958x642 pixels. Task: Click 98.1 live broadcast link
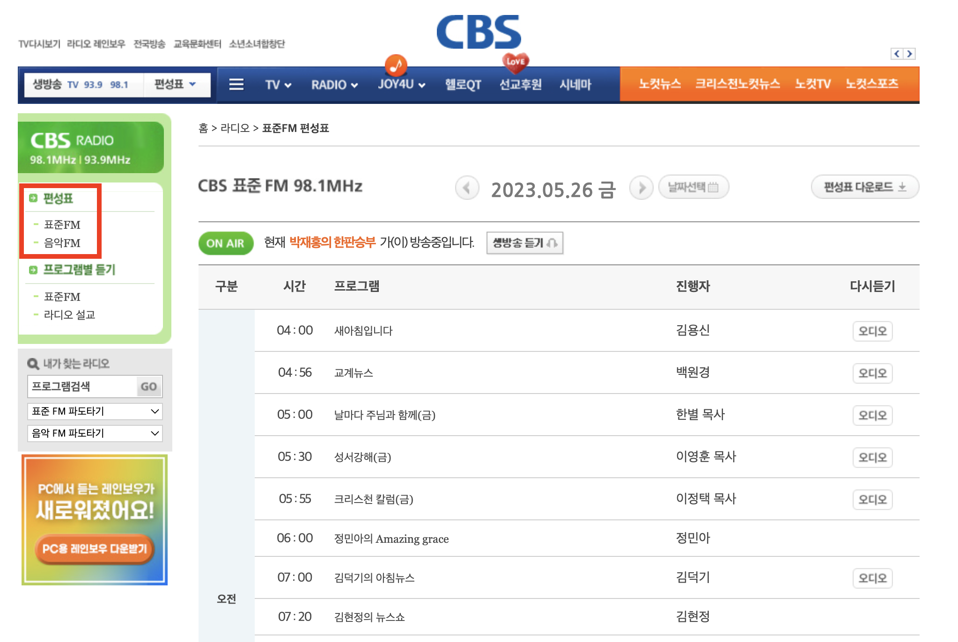coord(119,85)
